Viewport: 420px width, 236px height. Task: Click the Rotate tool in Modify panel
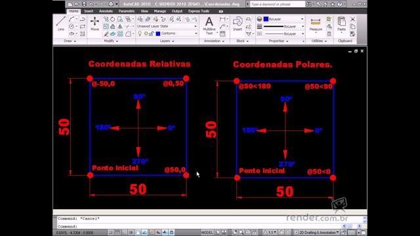tap(113, 19)
